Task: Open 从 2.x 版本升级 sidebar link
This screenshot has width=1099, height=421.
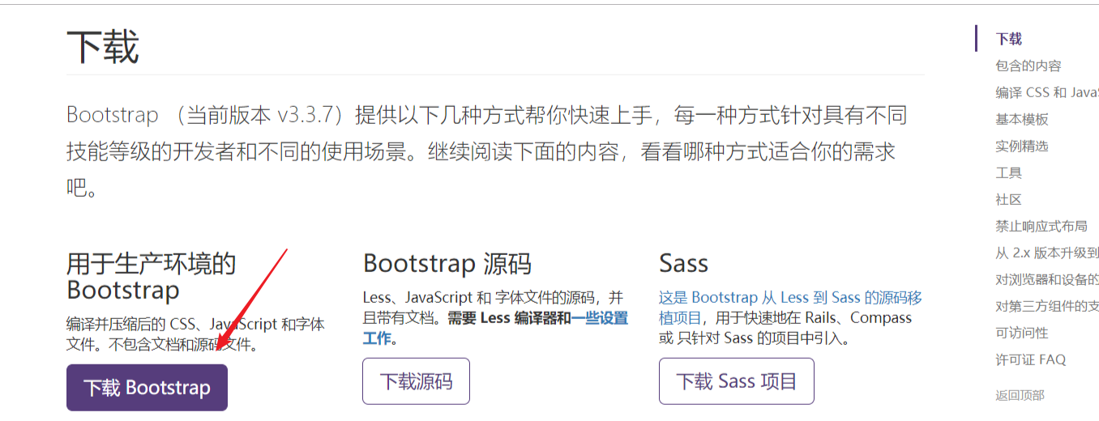Action: (x=1046, y=253)
